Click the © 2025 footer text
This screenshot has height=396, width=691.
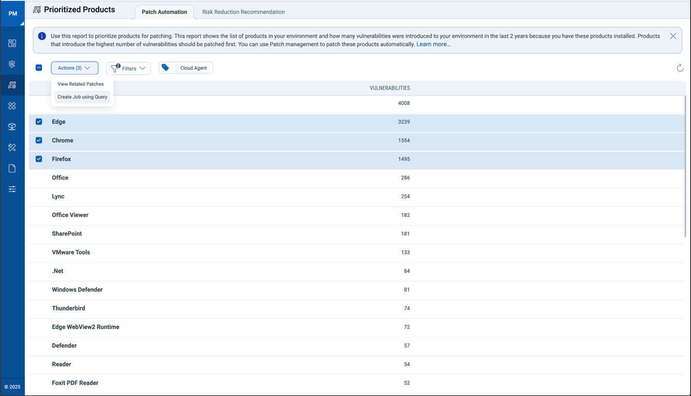click(x=13, y=387)
